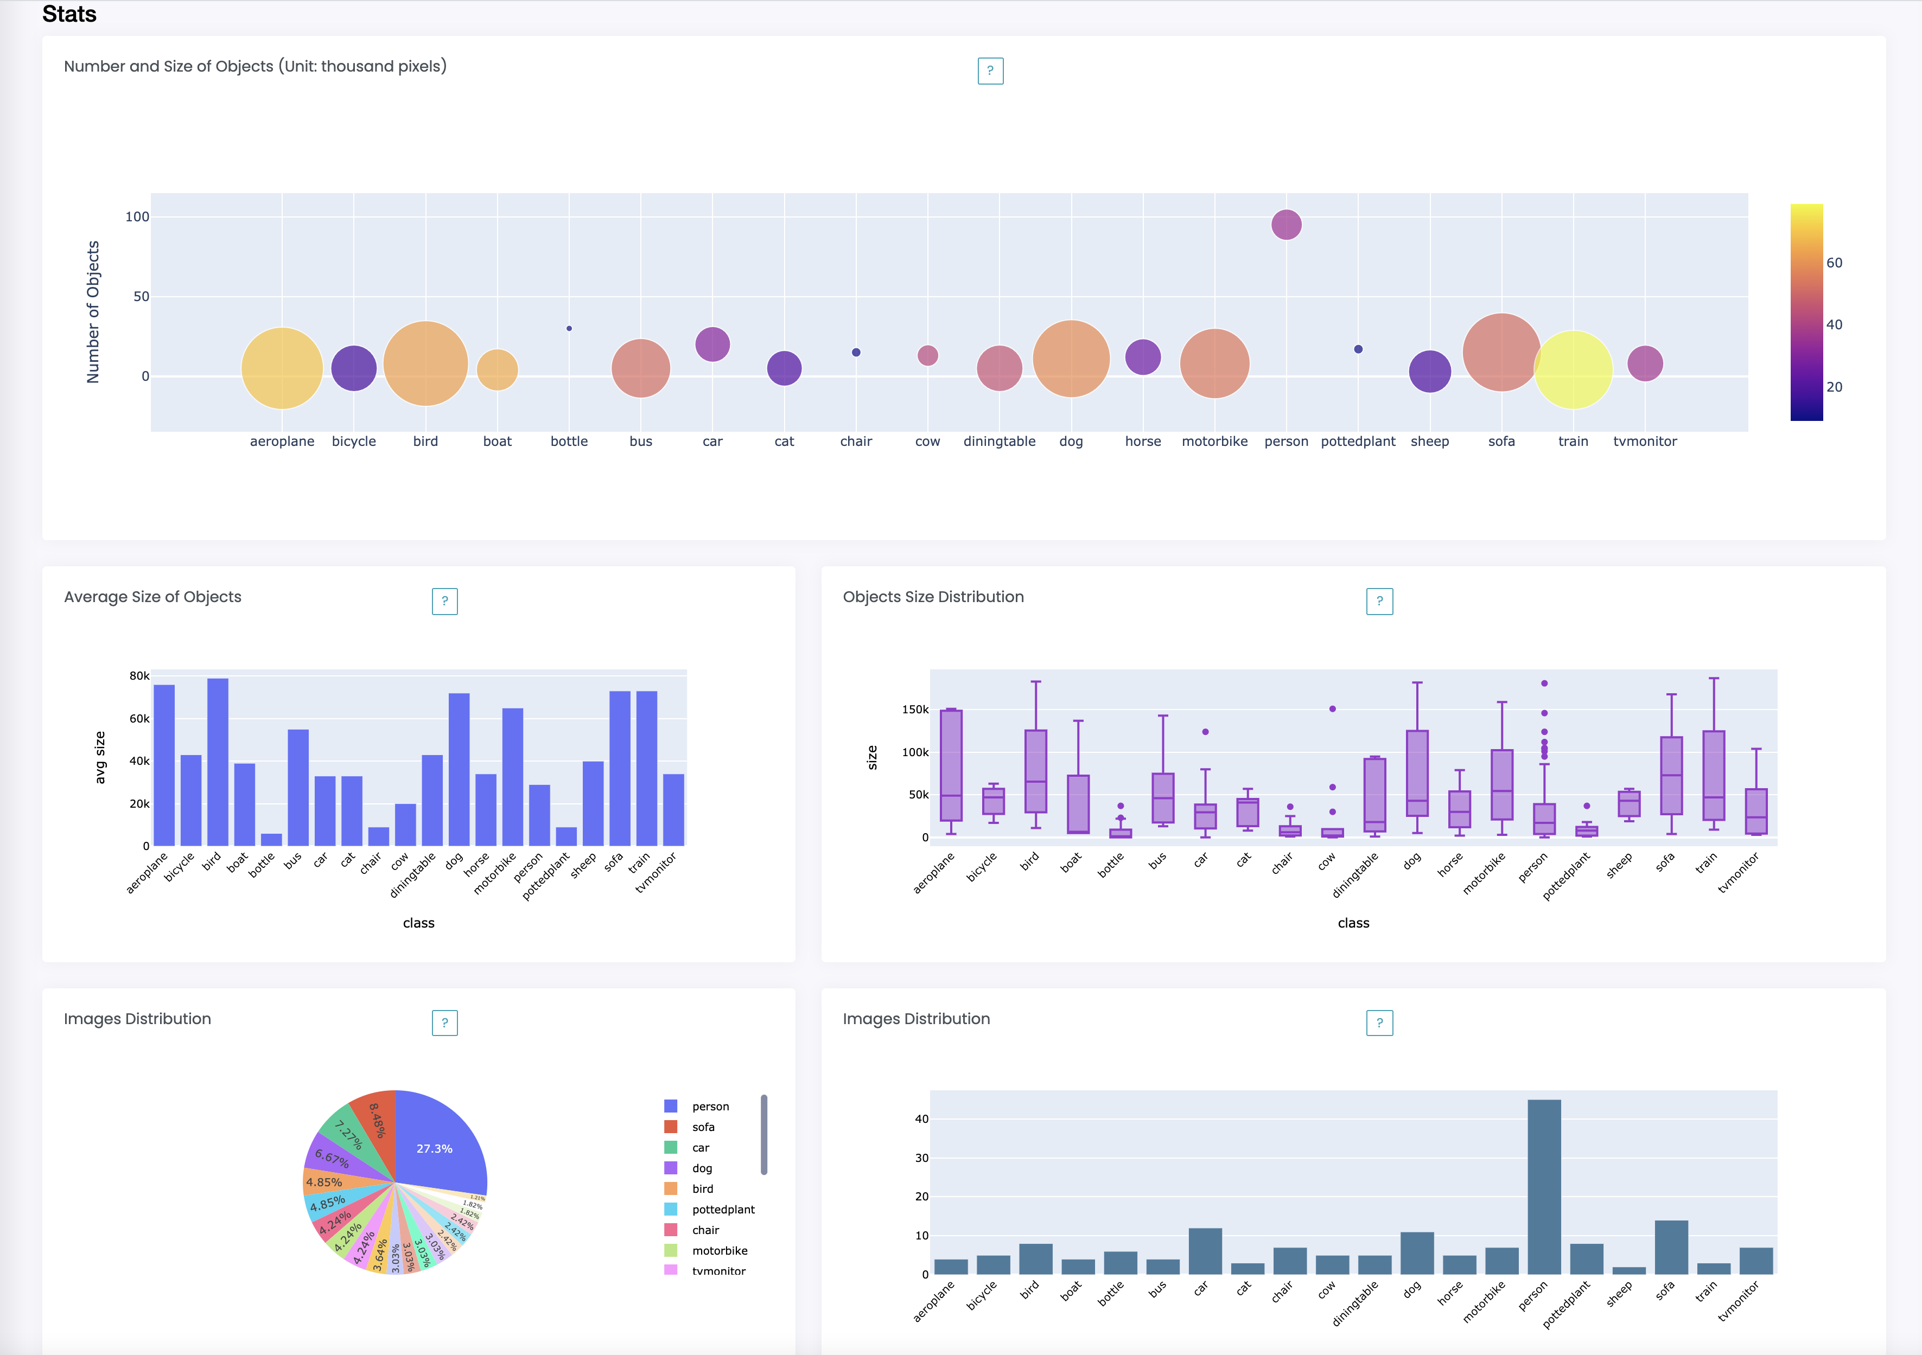Open help icon for pie chart Images Distribution
The image size is (1922, 1355).
(x=444, y=1022)
